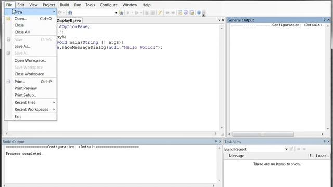
Task: Click the Build Output scroll up arrow
Action: pyautogui.click(x=219, y=148)
